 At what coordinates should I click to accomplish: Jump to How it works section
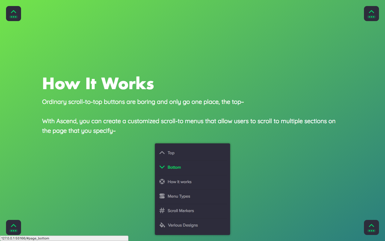[192, 182]
